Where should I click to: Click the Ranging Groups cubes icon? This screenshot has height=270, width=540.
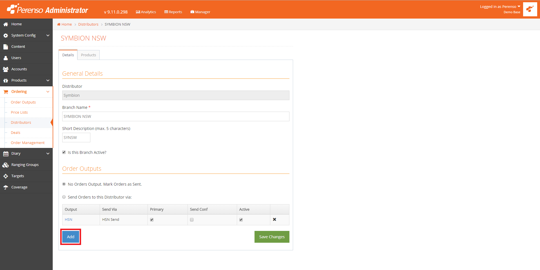pos(6,165)
